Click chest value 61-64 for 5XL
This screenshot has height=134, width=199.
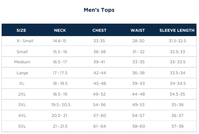99,126
